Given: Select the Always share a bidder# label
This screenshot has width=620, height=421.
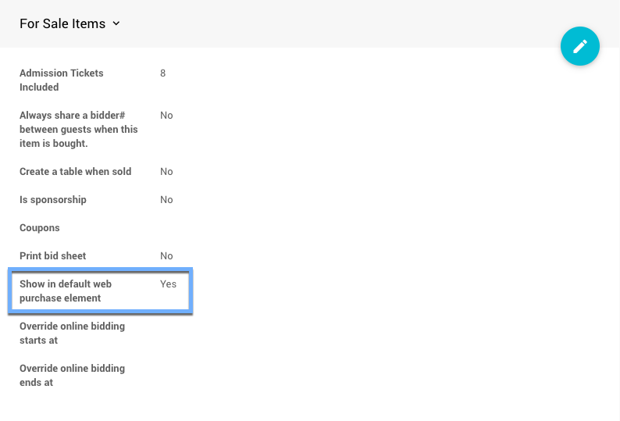Looking at the screenshot, I should [78, 129].
